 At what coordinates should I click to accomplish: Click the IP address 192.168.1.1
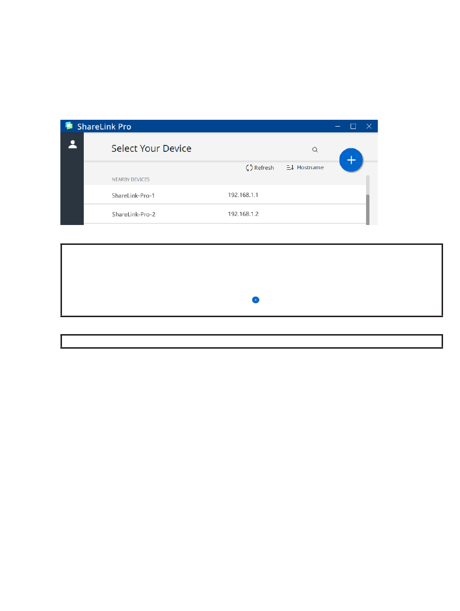tap(243, 195)
